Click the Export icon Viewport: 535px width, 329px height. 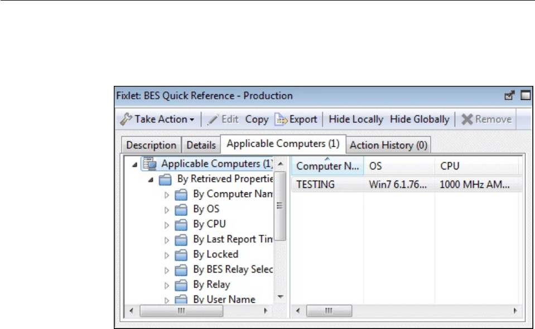coord(281,120)
